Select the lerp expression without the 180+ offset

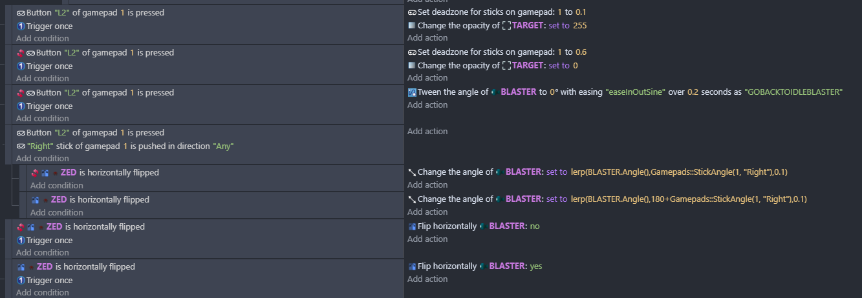click(679, 172)
